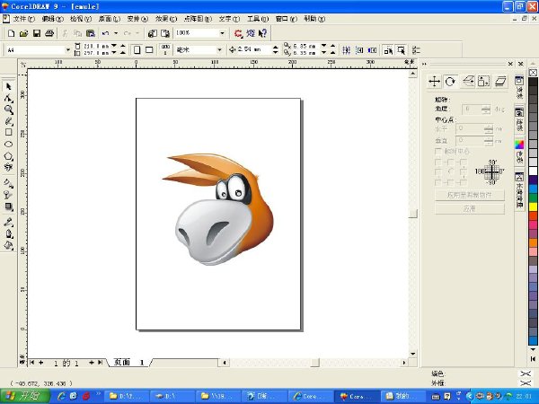Click the Corel application launcher icon

click(238, 33)
